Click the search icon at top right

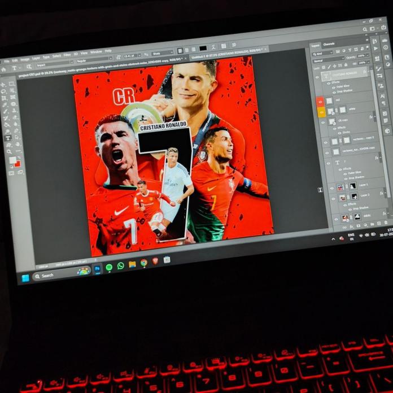365,29
